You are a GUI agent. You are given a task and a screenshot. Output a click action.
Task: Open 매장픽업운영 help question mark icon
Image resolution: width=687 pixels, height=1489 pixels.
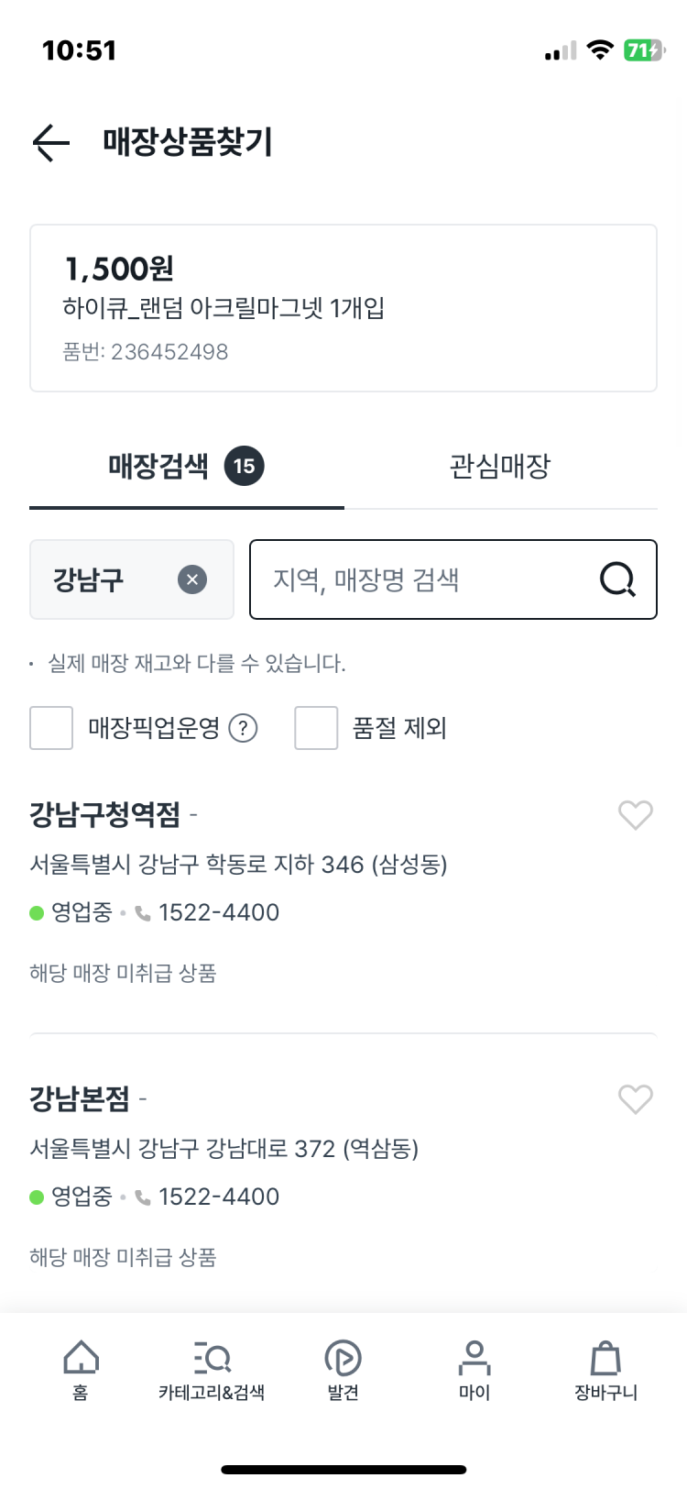click(243, 728)
